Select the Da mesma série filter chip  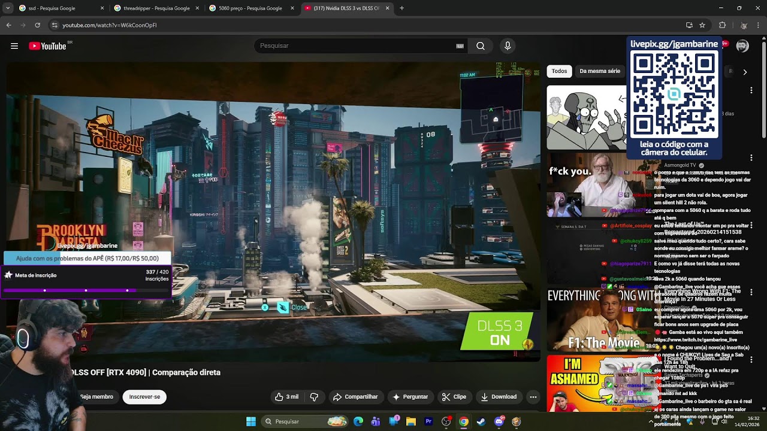point(600,71)
